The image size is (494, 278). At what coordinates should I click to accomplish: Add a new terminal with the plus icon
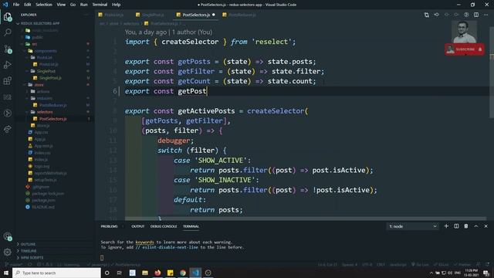(446, 226)
